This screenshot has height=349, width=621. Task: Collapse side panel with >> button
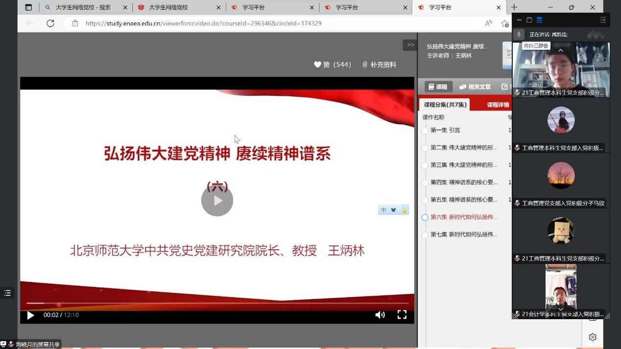click(x=410, y=45)
